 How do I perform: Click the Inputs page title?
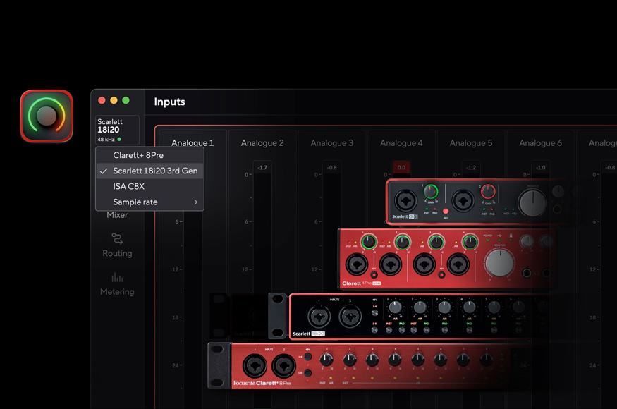[x=170, y=102]
